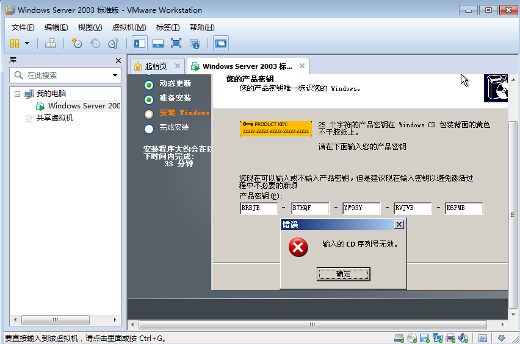Screen dimensions: 520x344
Task: Click the second product key field B7HQF
Action: 310,208
